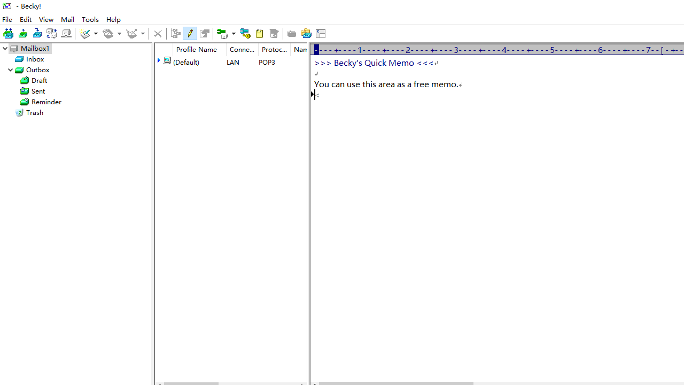
Task: Collapse the Outbox folder tree arrow
Action: pyautogui.click(x=10, y=70)
